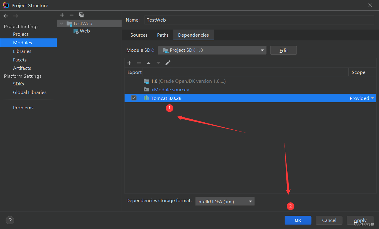Move dependency down with arrow icon
This screenshot has width=379, height=229.
(158, 63)
